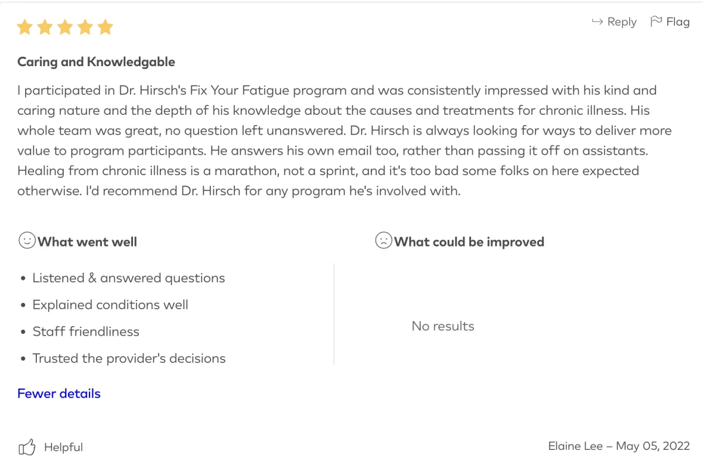Click the Caring and Knowledgable title
Screen dimensions: 703x475
[x=96, y=61]
